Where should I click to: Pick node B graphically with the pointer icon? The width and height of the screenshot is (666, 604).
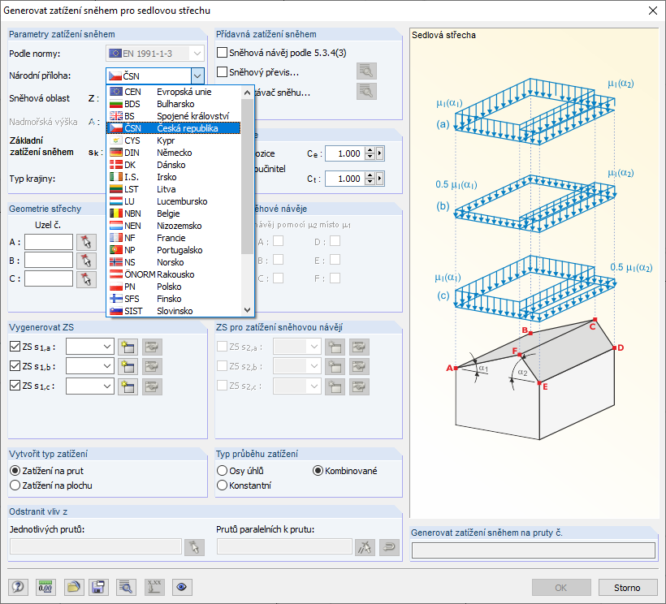point(86,261)
